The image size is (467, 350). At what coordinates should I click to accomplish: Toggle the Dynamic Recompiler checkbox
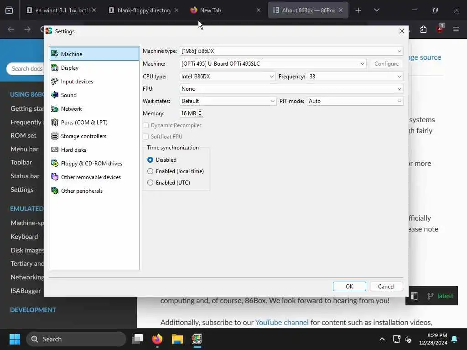tap(146, 125)
